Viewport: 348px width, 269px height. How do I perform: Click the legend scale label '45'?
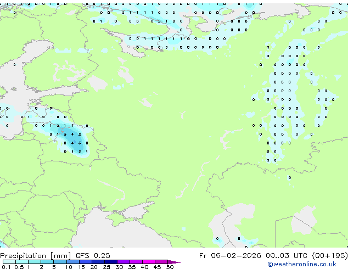pos(157,267)
